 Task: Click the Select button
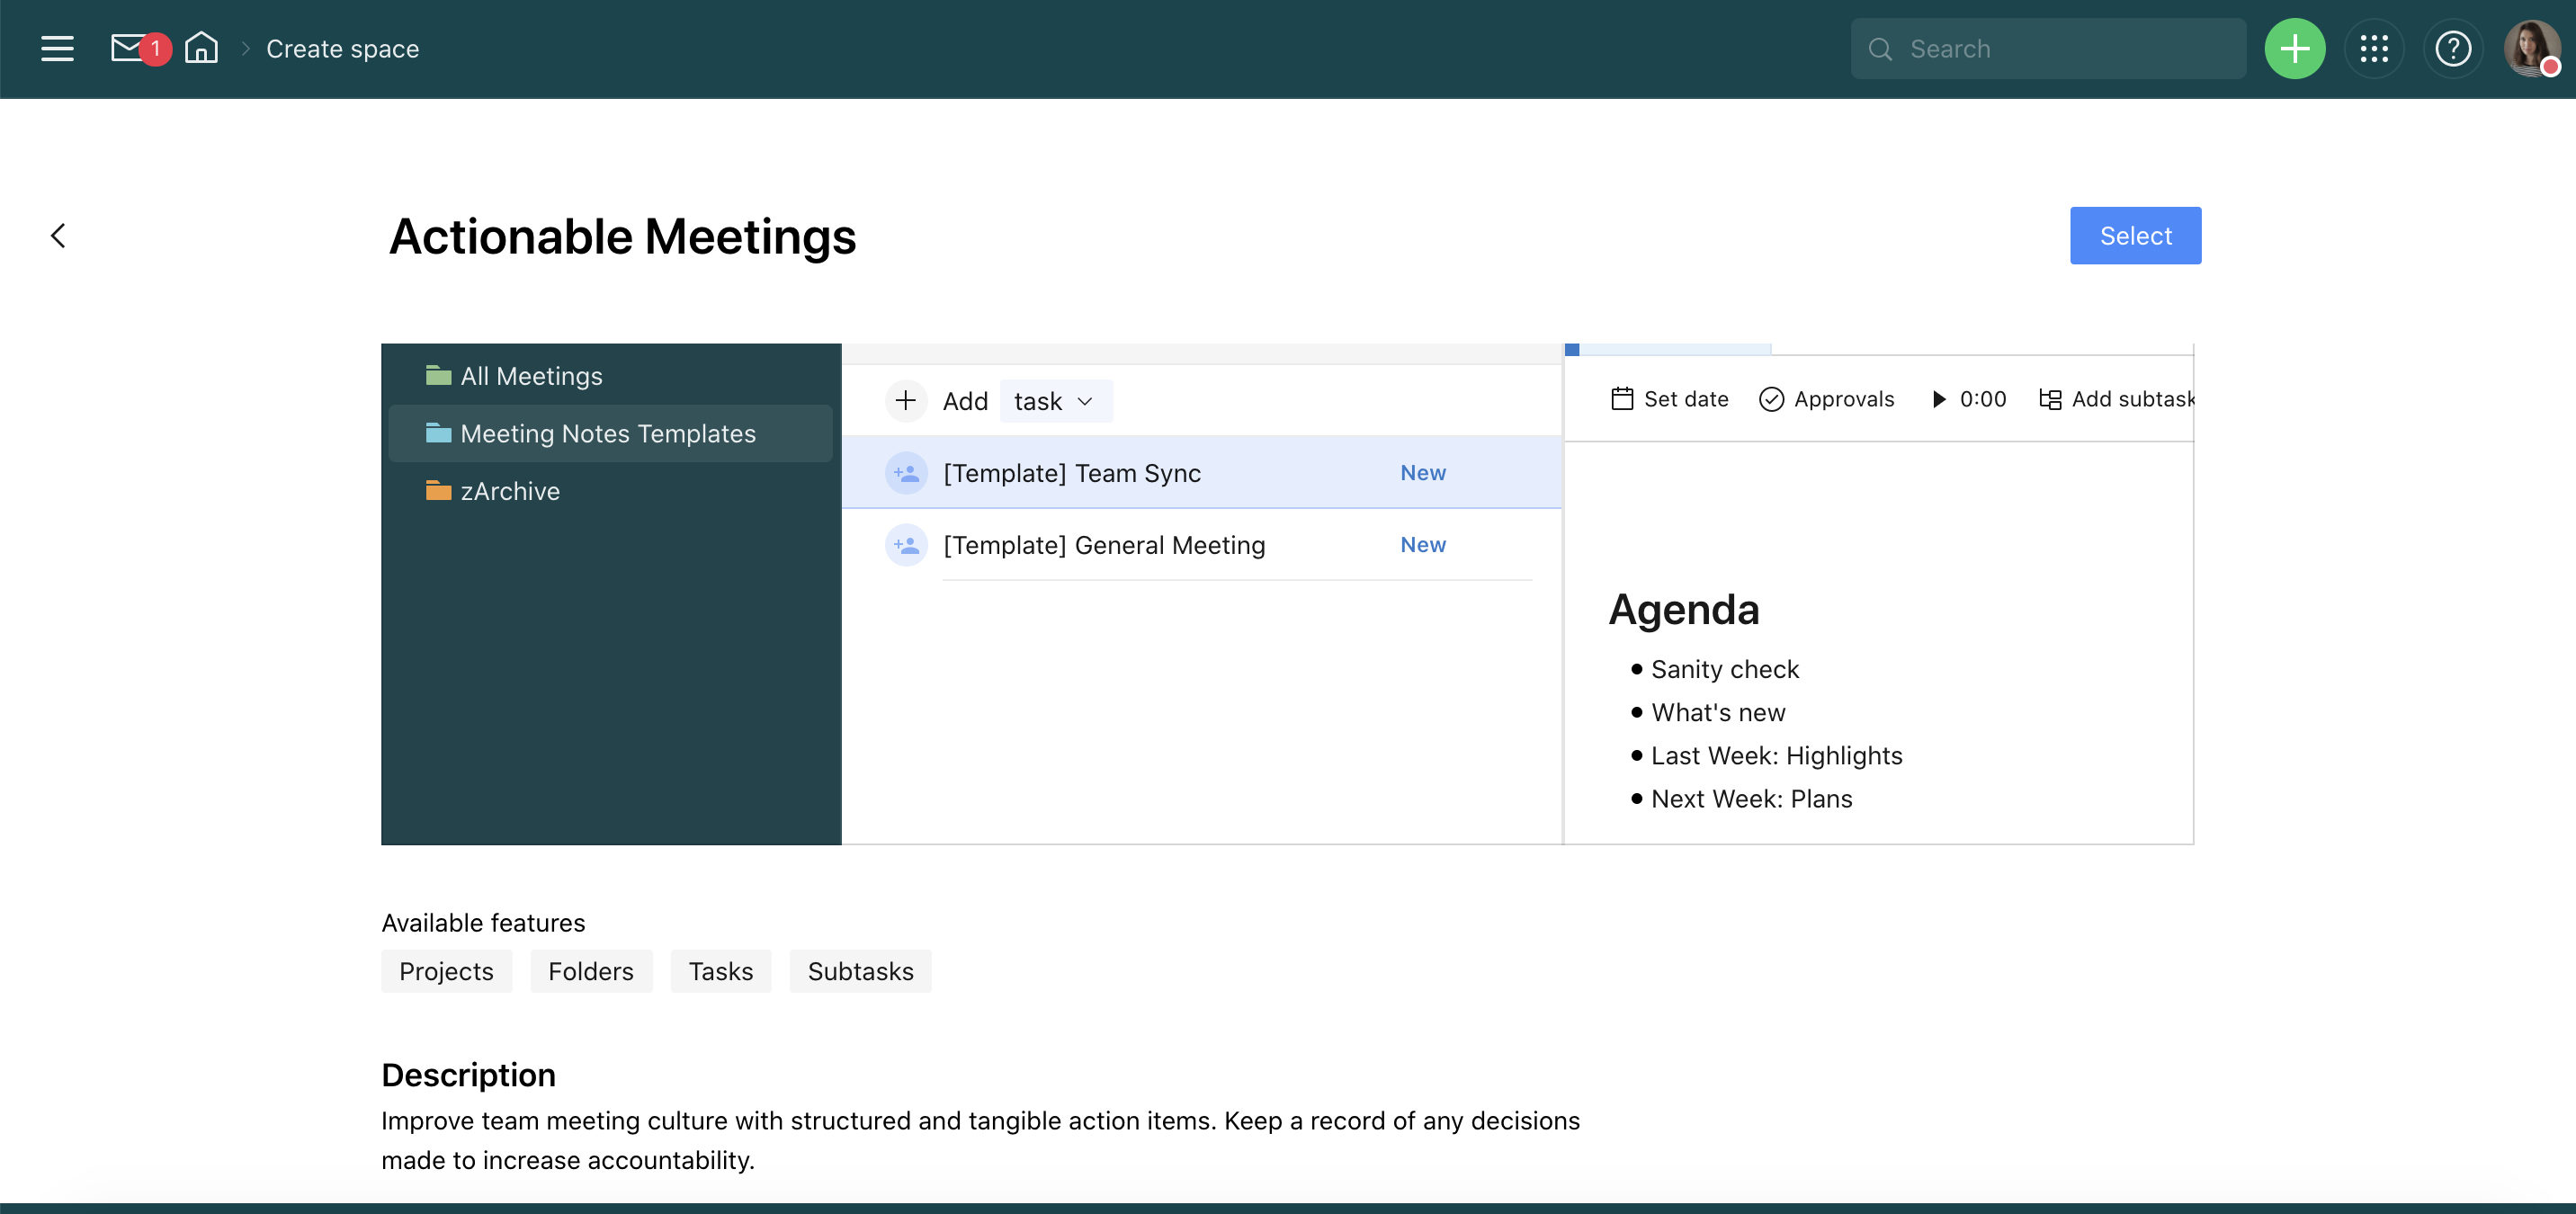click(x=2134, y=236)
